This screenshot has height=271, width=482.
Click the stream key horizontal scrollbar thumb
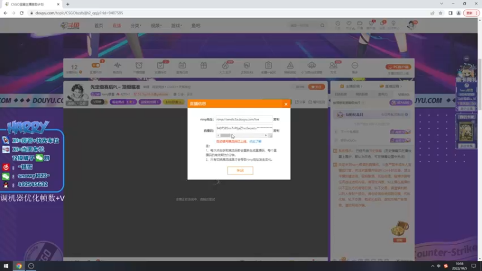225,135
